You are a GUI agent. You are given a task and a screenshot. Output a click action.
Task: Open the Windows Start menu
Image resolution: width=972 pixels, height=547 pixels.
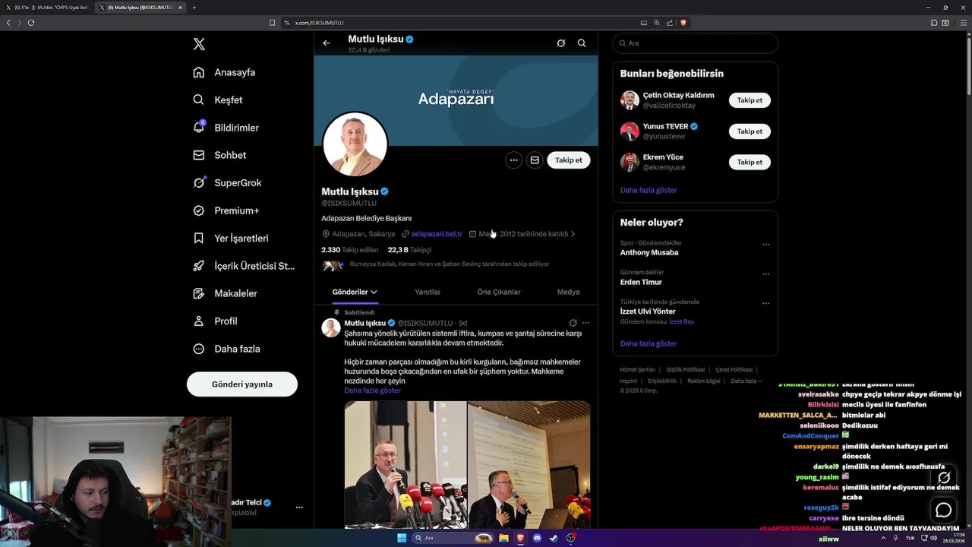(402, 538)
